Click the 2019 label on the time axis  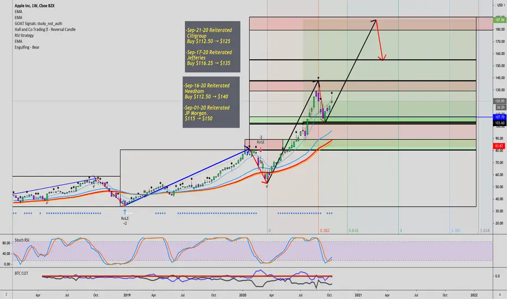pyautogui.click(x=127, y=295)
